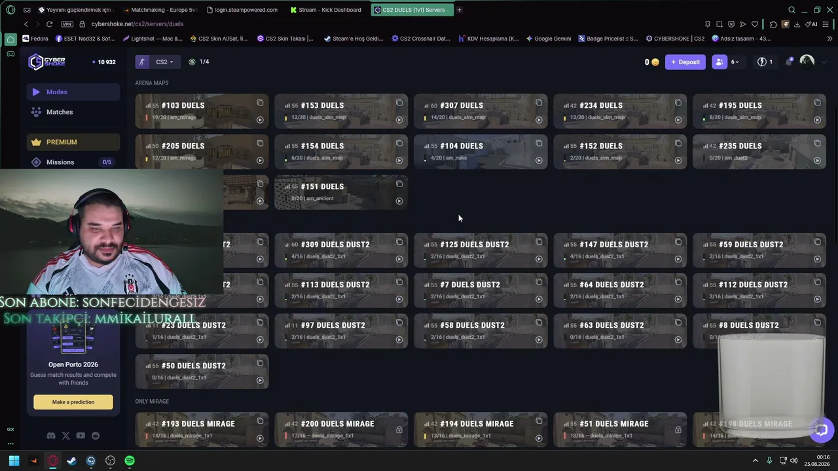
Task: Open the lightning bolt counter in header
Action: (x=765, y=62)
